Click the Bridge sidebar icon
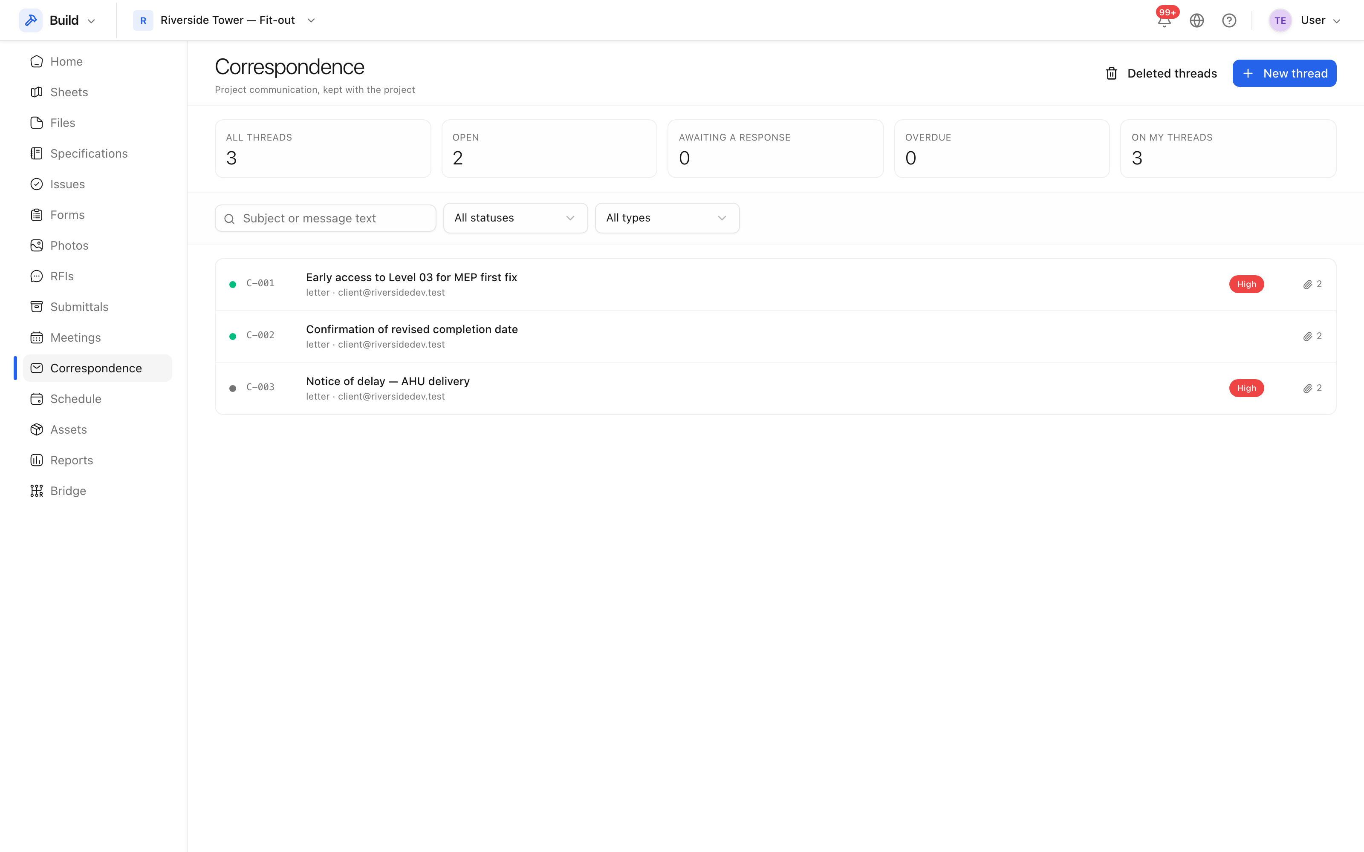This screenshot has width=1364, height=852. [x=37, y=491]
